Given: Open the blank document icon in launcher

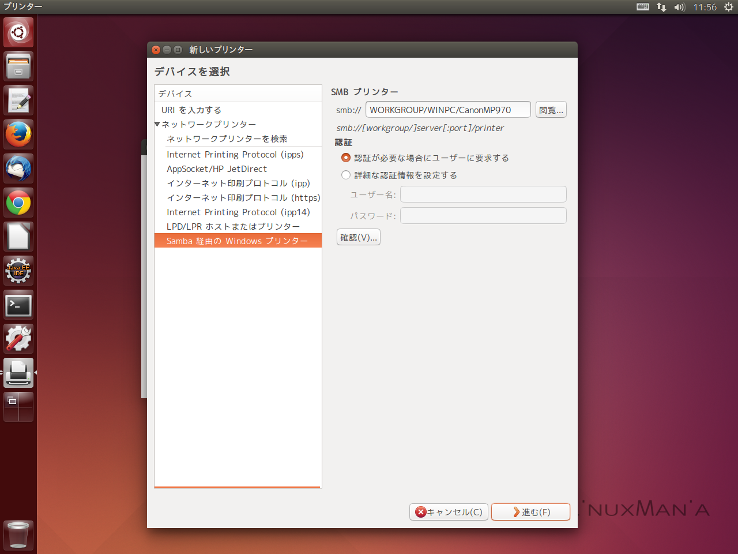Looking at the screenshot, I should click(18, 237).
